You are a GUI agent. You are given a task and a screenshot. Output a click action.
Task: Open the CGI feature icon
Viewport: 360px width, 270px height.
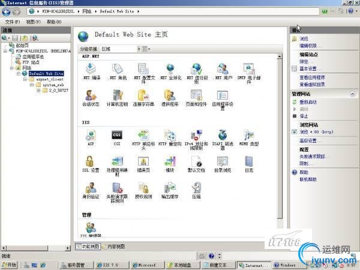[x=117, y=137]
